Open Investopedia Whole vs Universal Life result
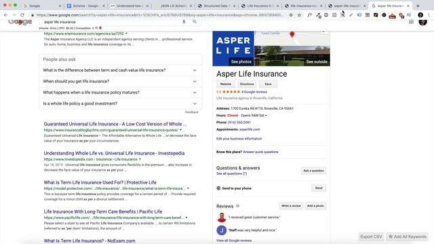This screenshot has width=434, height=244. point(114,153)
